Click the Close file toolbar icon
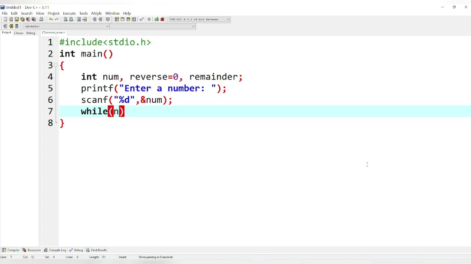Image resolution: width=471 pixels, height=264 pixels. click(28, 19)
